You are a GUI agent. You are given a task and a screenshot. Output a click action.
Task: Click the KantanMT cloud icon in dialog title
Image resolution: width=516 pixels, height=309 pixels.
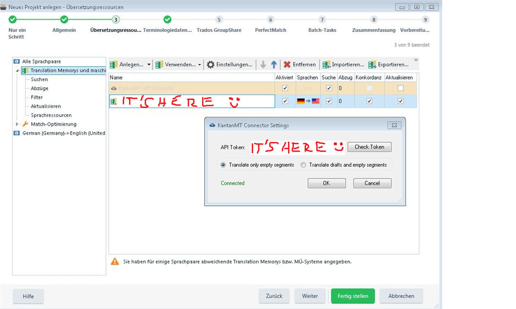click(x=212, y=125)
